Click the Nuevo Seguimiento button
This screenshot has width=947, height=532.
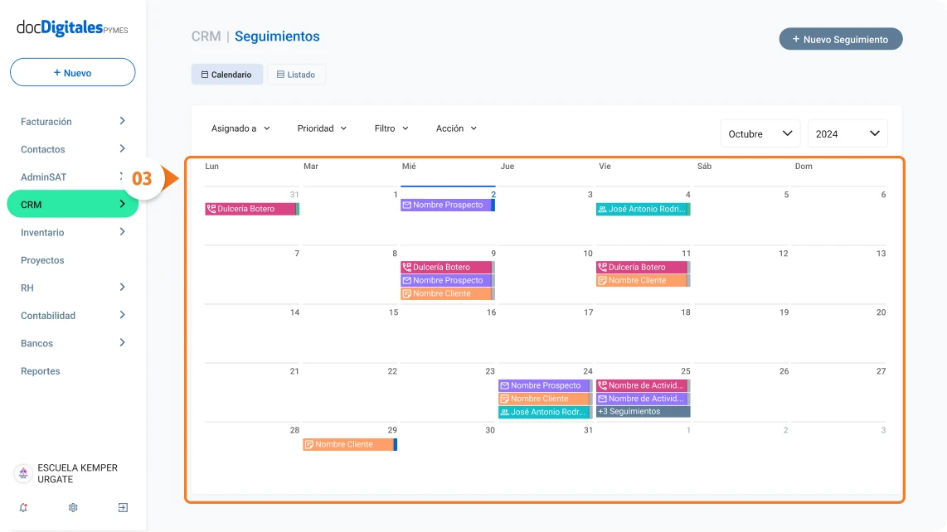pyautogui.click(x=841, y=39)
